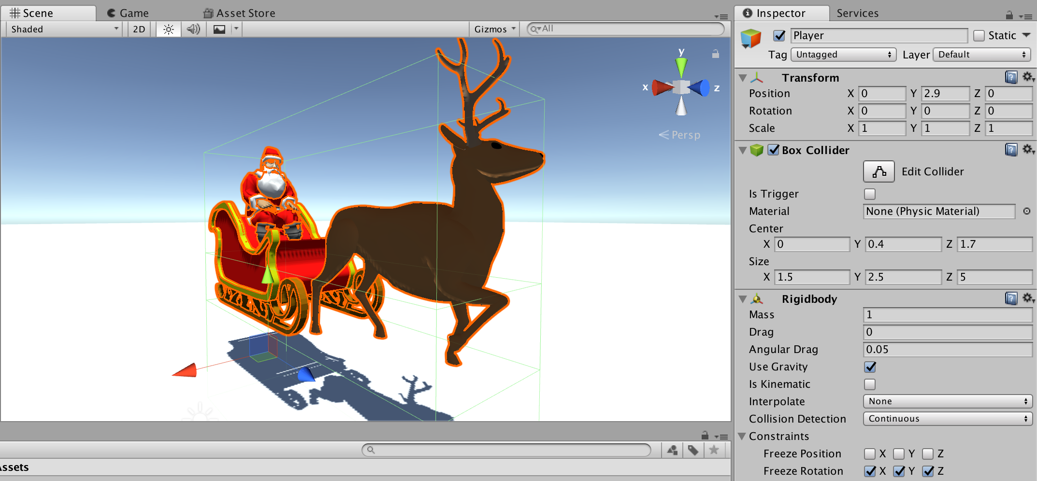Viewport: 1037px width, 481px height.
Task: Open the Shaded draw mode dropdown
Action: [64, 29]
